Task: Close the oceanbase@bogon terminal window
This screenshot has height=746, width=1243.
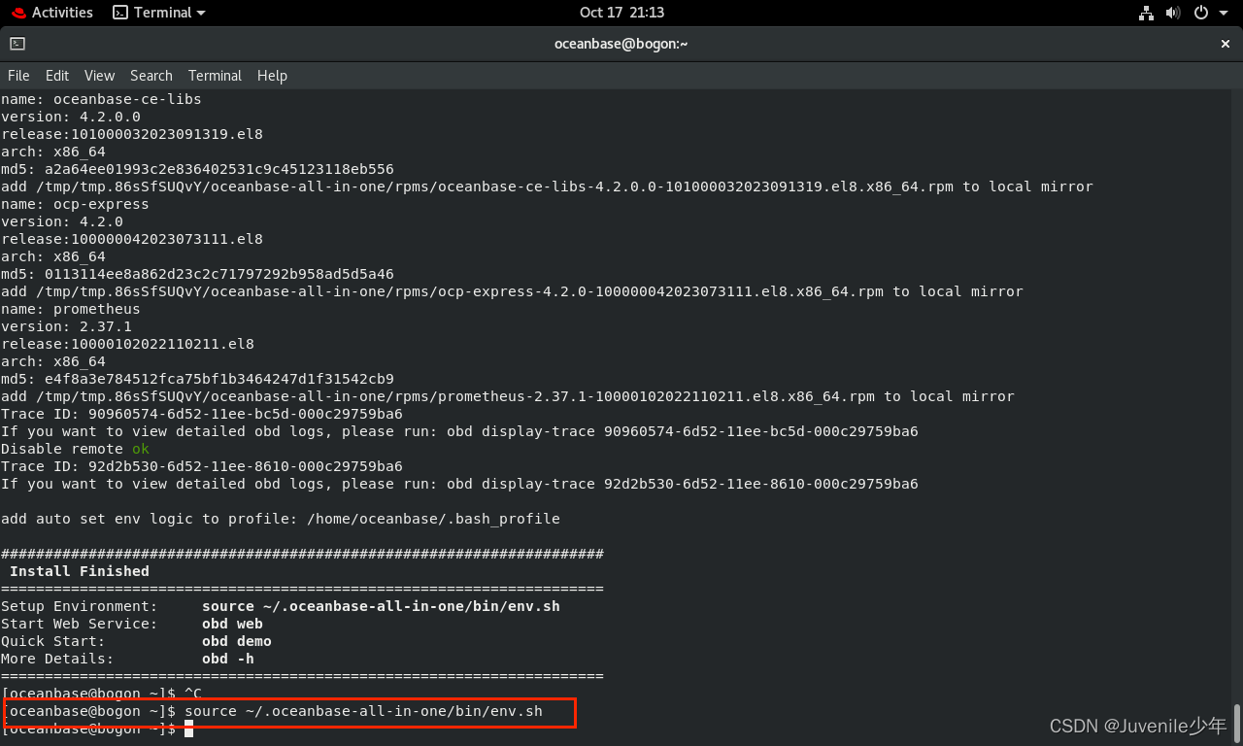Action: click(1225, 44)
